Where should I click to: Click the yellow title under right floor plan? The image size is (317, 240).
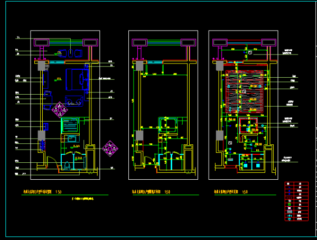227,192
